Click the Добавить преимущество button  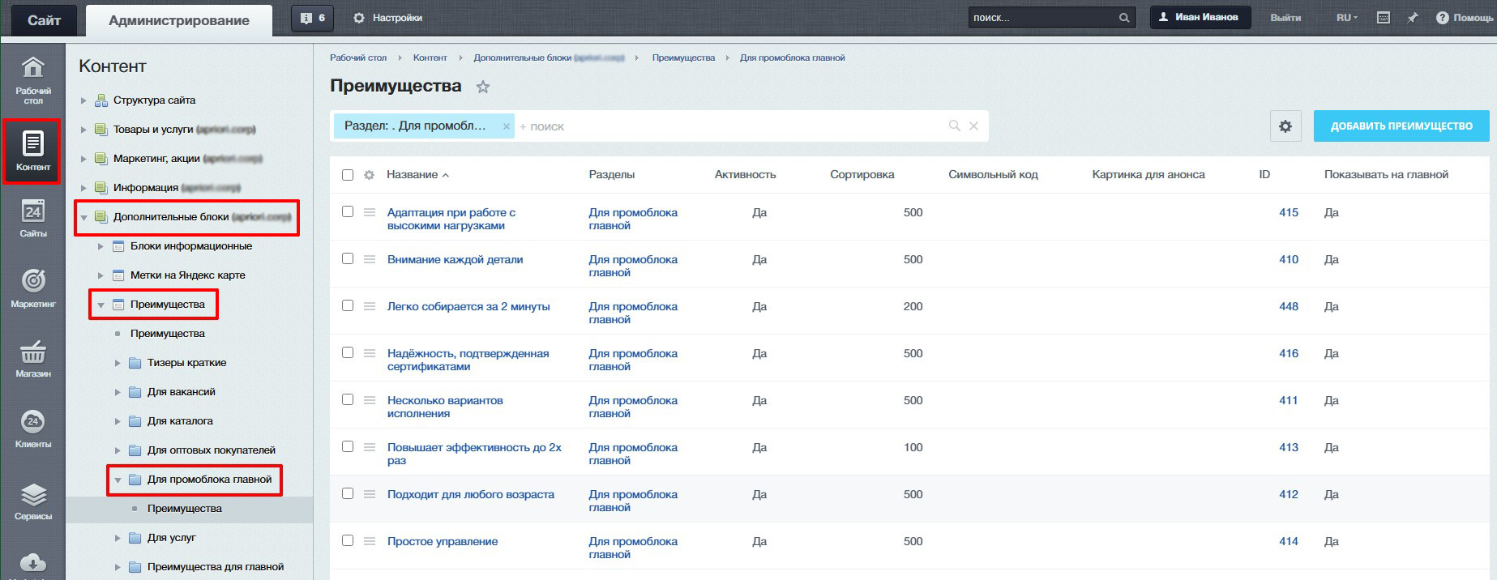(x=1401, y=126)
